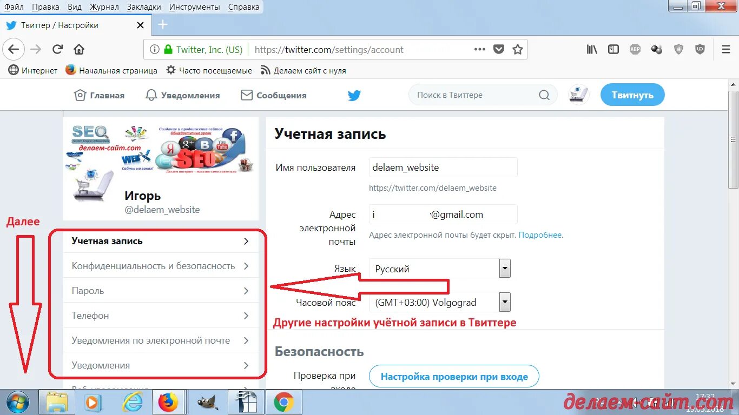Open the browser home page icon

coord(79,49)
